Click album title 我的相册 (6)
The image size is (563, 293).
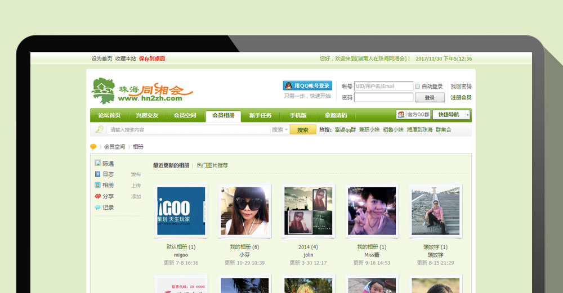pyautogui.click(x=244, y=247)
